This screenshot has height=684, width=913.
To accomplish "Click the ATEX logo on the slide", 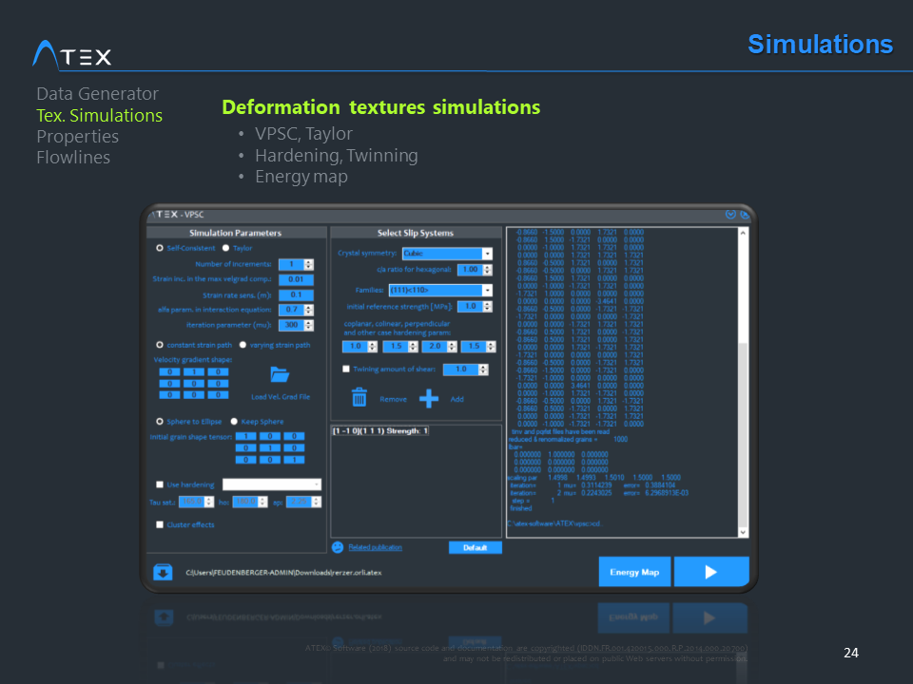I will pyautogui.click(x=72, y=56).
